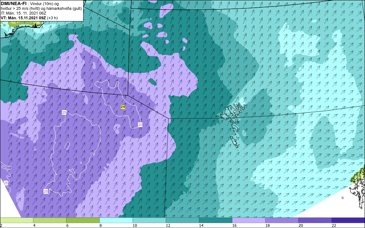The height and width of the screenshot is (228, 365).
Task: Click the 'VT: Mán. 15.11.2021 09Z' valid time
Action: tap(23, 18)
